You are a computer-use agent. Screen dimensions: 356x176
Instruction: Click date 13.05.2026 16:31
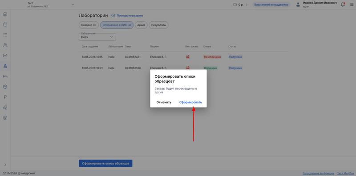pyautogui.click(x=92, y=68)
